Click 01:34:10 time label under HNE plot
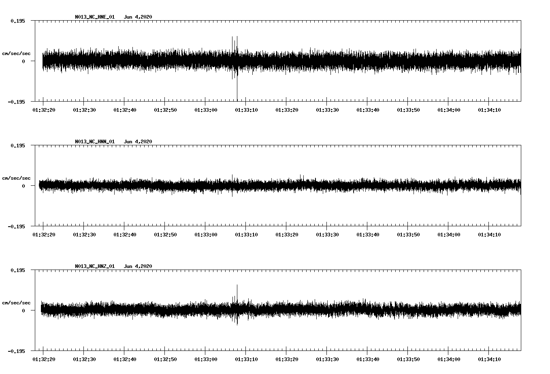550x374 pixels. pyautogui.click(x=489, y=110)
